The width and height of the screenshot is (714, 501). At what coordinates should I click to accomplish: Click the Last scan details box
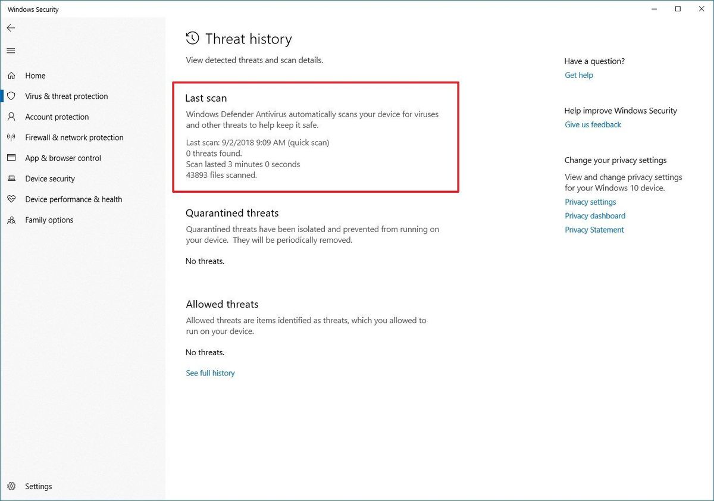315,137
